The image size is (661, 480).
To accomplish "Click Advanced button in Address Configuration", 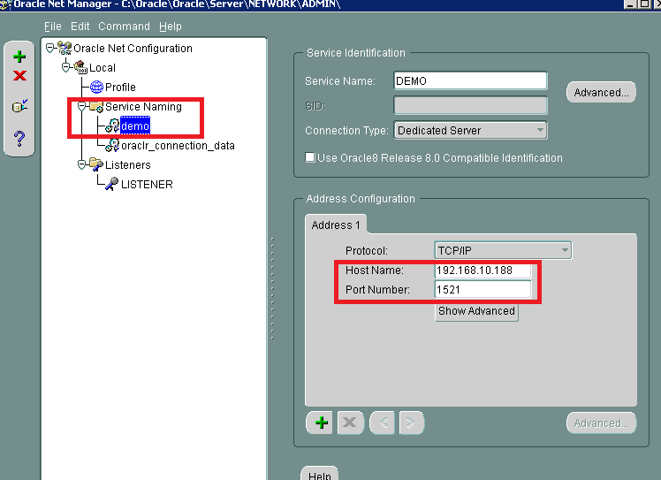I will [601, 423].
